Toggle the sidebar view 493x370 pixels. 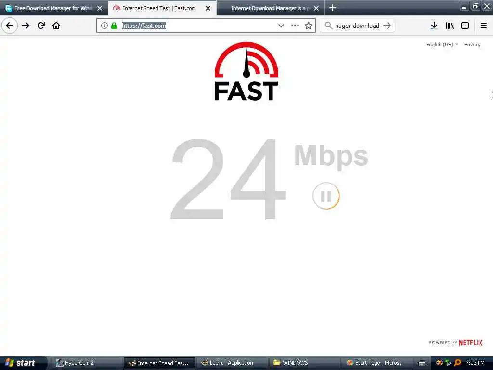[465, 26]
